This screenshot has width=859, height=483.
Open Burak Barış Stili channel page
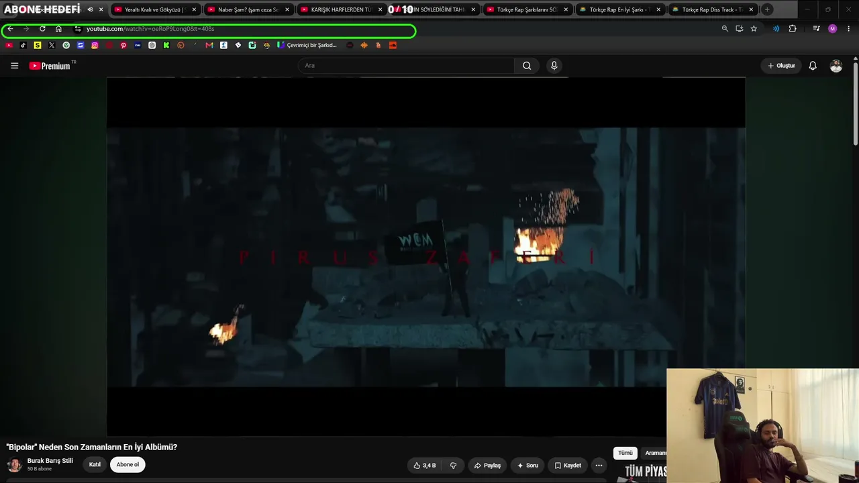[x=50, y=461]
